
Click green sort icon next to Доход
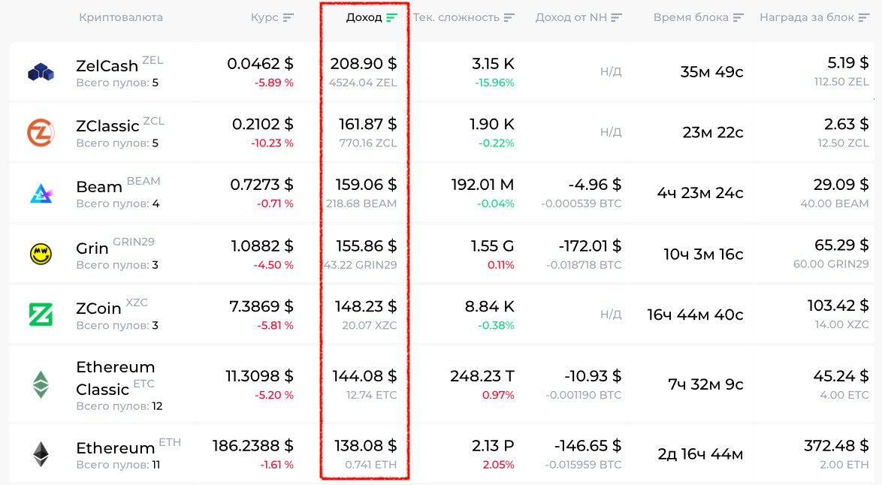[391, 17]
